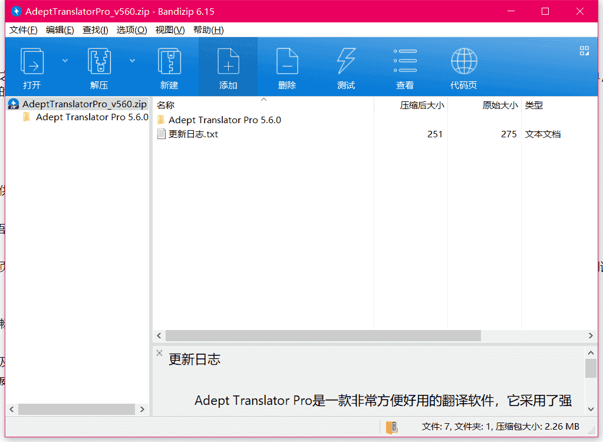Select AdeptTranslatorPro_v560.zip in the tree
This screenshot has height=442, width=603.
coord(78,104)
